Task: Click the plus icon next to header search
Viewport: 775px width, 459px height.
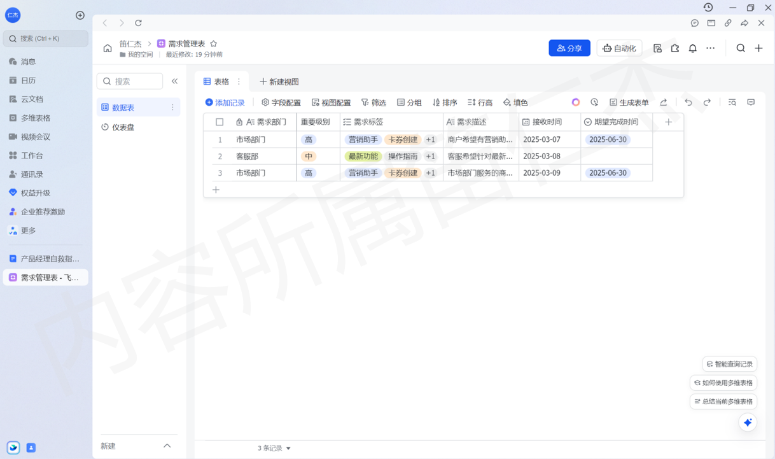Action: pos(758,48)
